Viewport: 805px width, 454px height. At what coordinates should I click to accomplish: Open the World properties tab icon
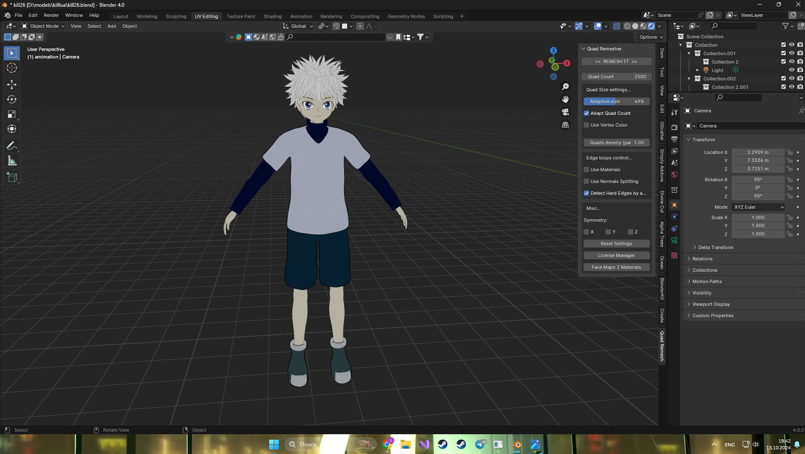(x=674, y=175)
